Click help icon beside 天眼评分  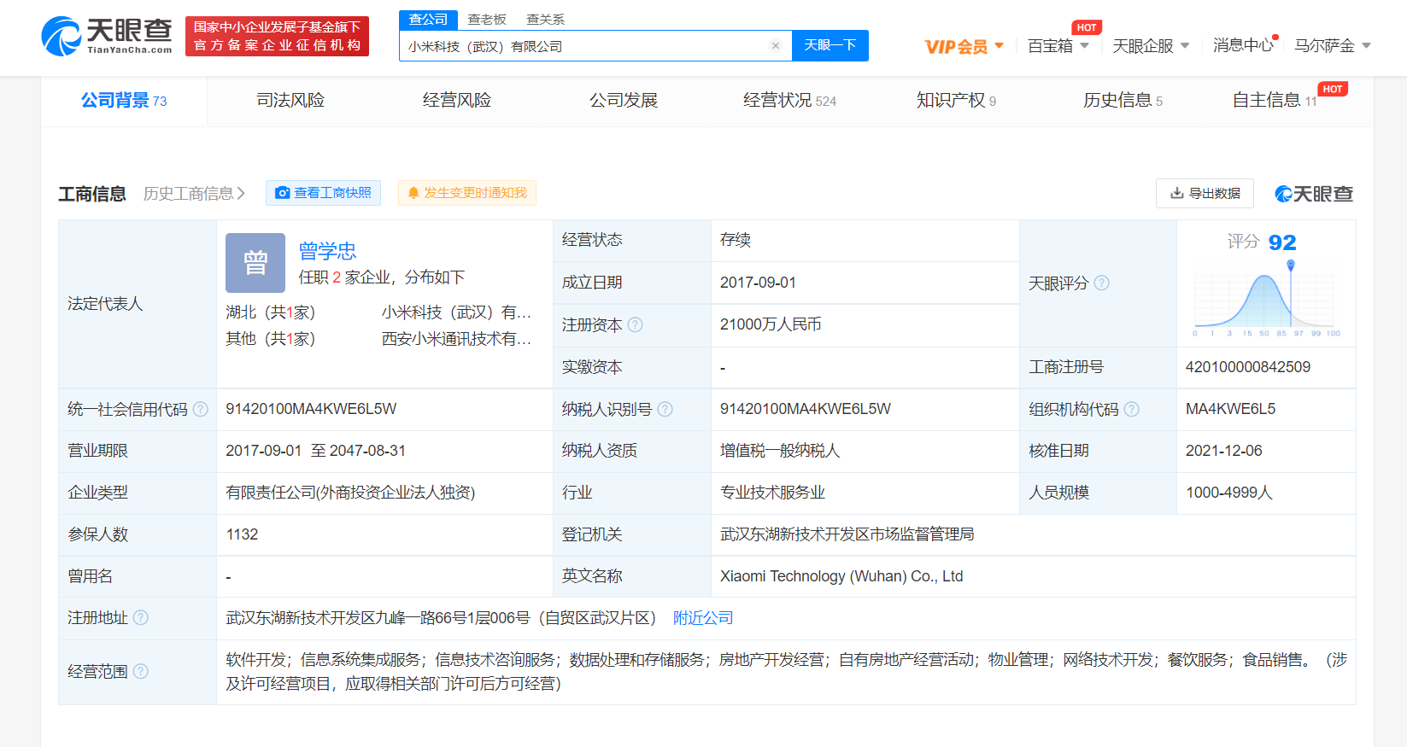[x=1102, y=283]
